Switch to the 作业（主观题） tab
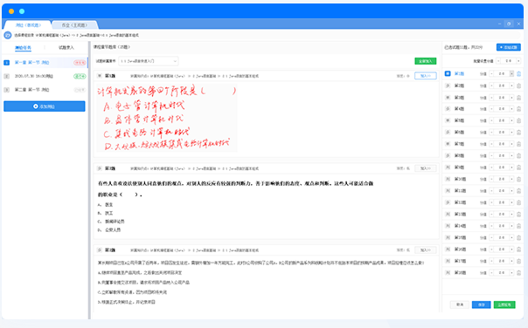 click(x=74, y=25)
